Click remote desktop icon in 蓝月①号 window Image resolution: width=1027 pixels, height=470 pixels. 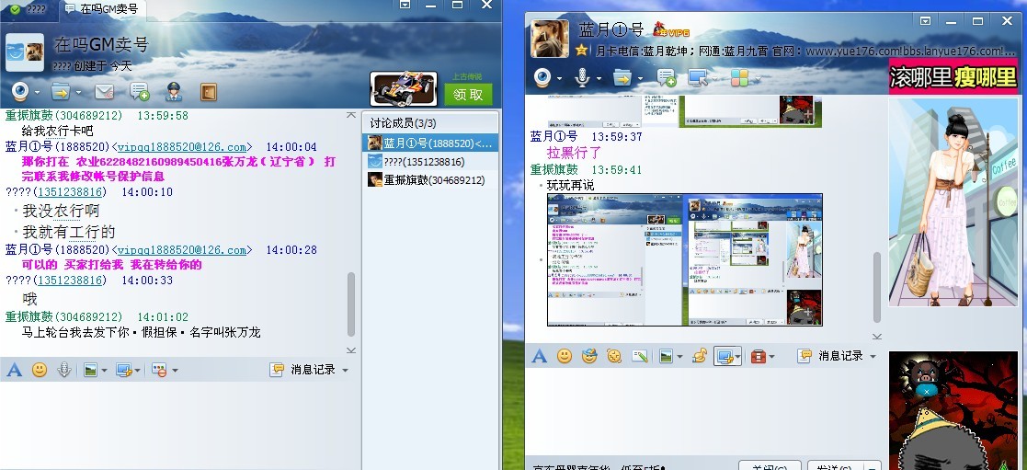click(698, 78)
